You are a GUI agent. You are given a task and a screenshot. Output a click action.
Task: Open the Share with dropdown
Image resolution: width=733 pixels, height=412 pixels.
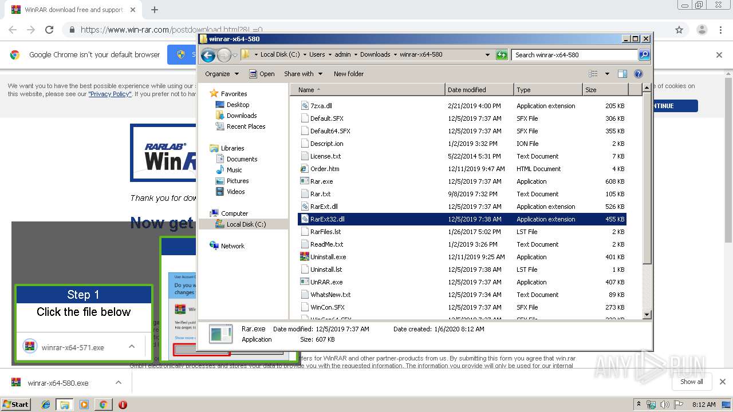304,74
